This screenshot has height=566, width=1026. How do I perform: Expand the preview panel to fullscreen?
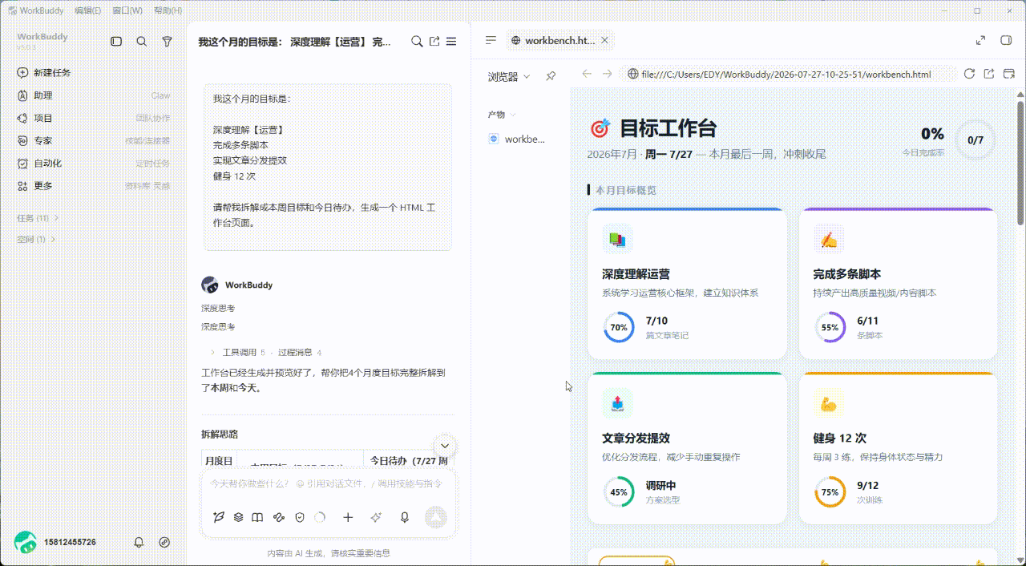[980, 40]
